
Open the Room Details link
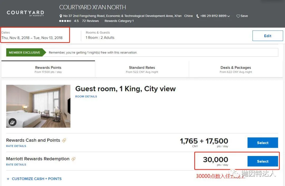coord(86,96)
